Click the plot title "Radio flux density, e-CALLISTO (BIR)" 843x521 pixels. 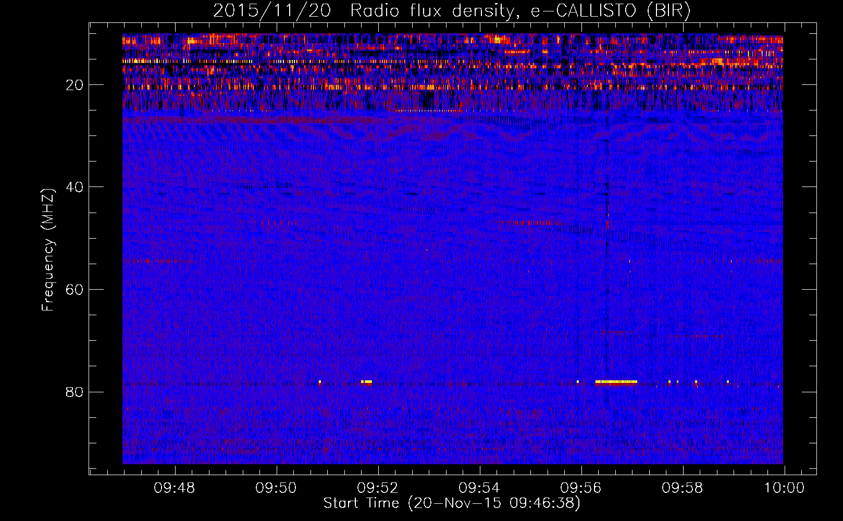(520, 11)
